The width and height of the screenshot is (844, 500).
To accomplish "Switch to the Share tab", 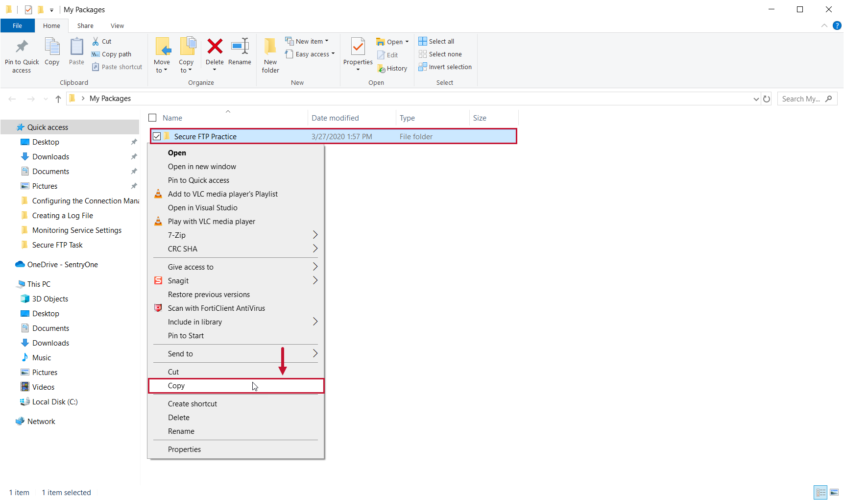I will coord(85,25).
